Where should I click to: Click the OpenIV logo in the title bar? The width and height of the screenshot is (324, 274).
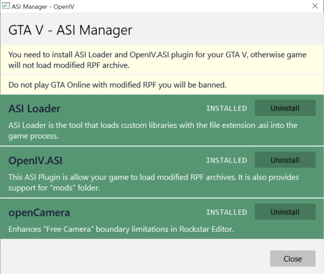5,6
